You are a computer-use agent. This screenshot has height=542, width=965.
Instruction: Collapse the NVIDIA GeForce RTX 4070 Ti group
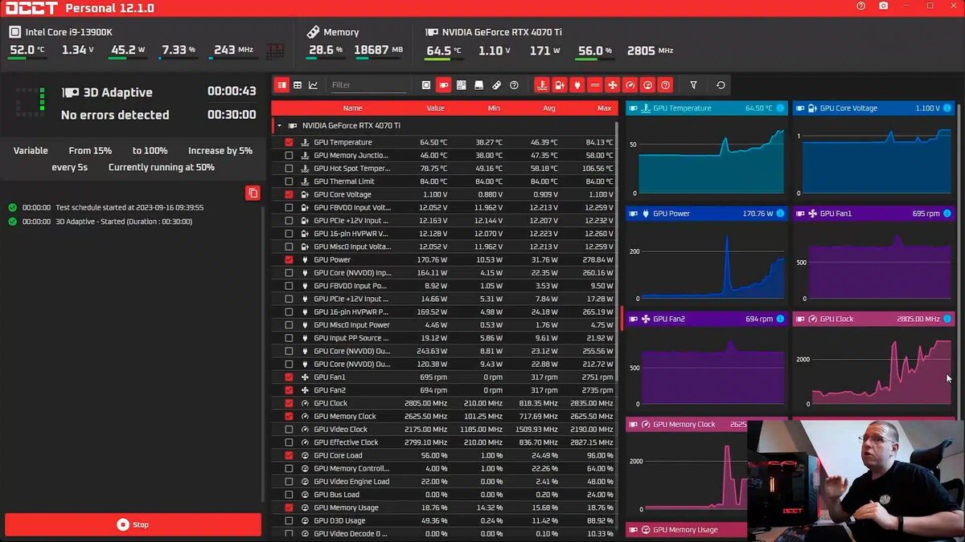(x=279, y=126)
